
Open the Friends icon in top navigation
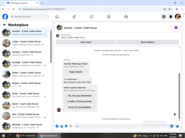tap(74, 17)
